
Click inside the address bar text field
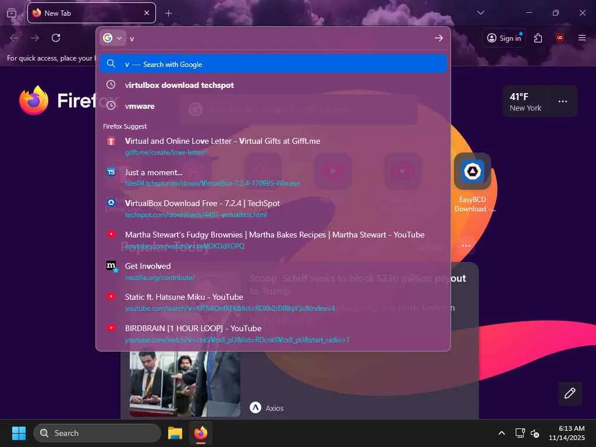click(279, 38)
